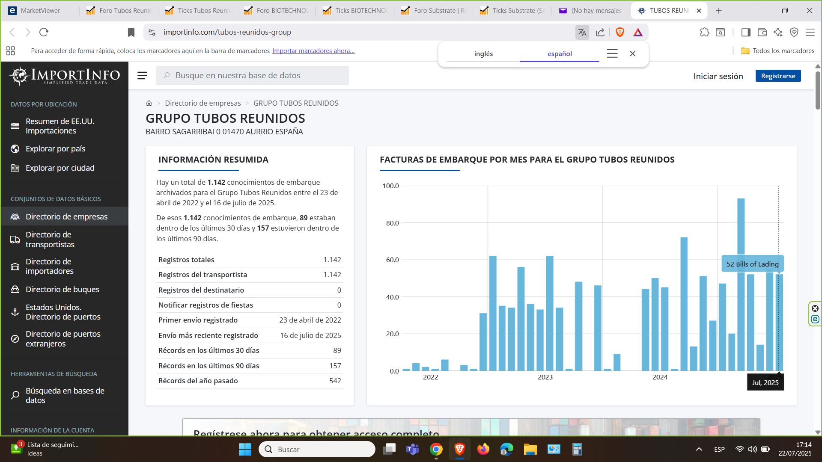Click the Registrarse button
Image resolution: width=822 pixels, height=462 pixels.
[x=778, y=76]
